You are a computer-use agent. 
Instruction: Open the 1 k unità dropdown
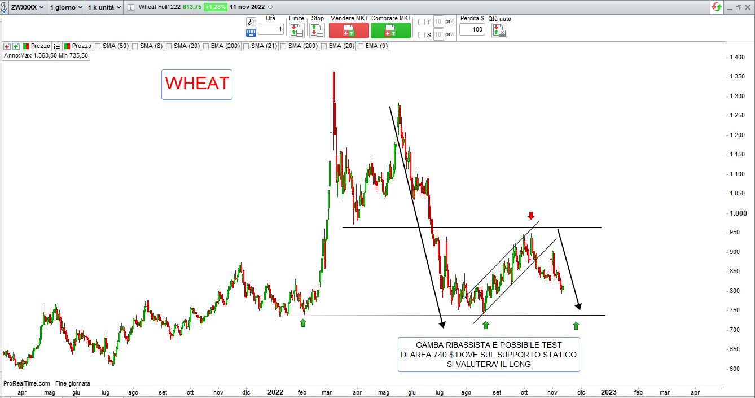point(104,7)
